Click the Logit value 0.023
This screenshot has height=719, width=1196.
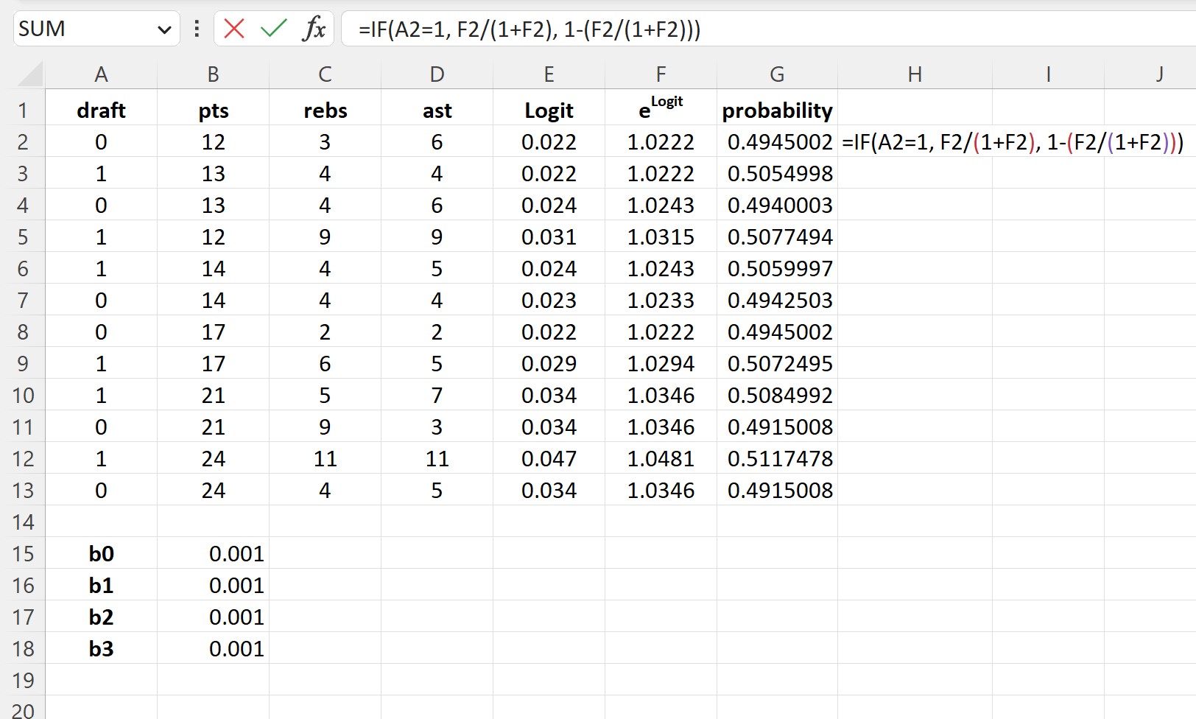tap(549, 300)
